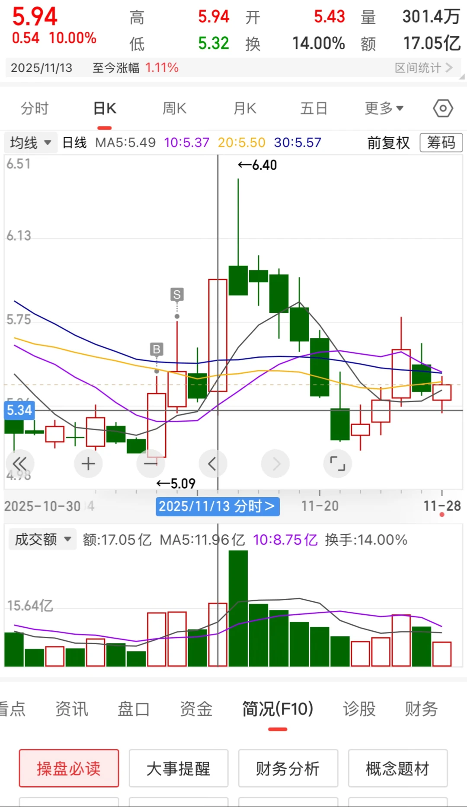Open 概念题材 section
Viewport: 467px width, 807px height.
tap(398, 768)
